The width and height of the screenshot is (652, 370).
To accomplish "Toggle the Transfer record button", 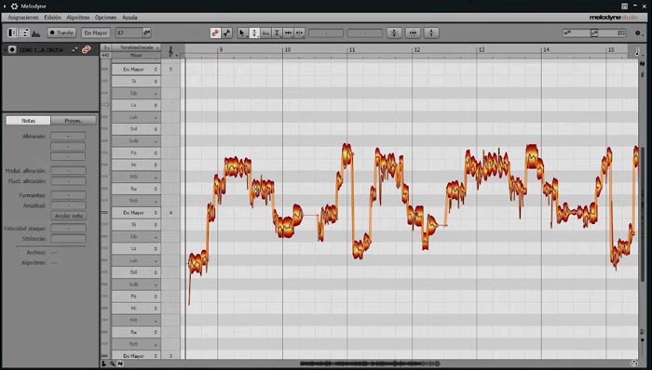I will (x=61, y=33).
